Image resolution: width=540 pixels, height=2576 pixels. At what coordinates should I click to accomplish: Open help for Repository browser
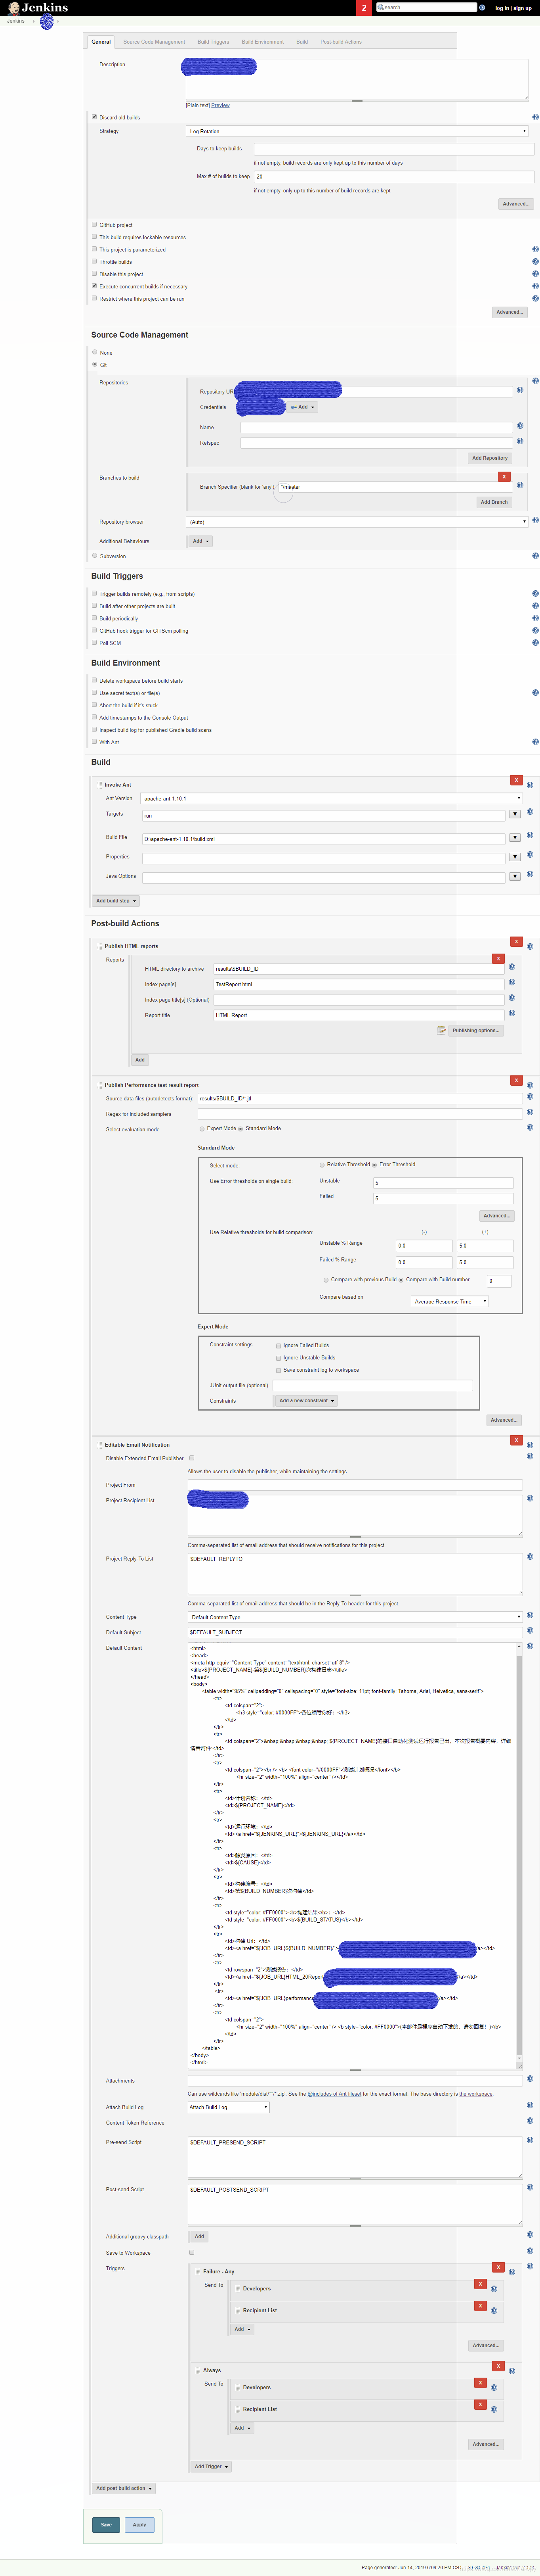pos(535,520)
